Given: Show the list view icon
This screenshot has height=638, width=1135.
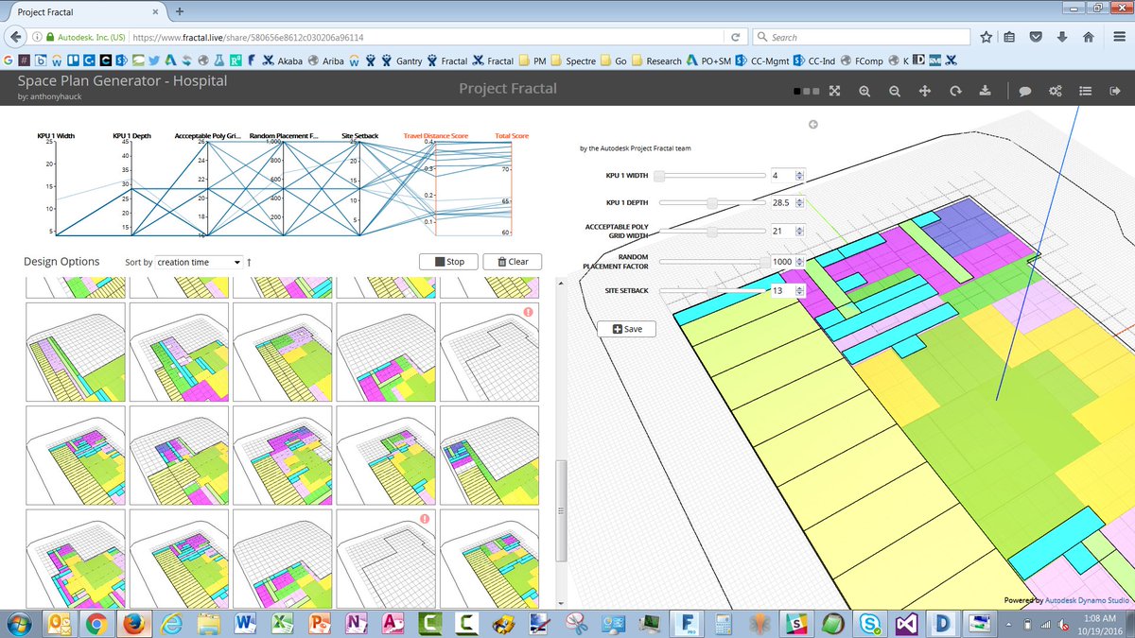Looking at the screenshot, I should pos(1086,91).
